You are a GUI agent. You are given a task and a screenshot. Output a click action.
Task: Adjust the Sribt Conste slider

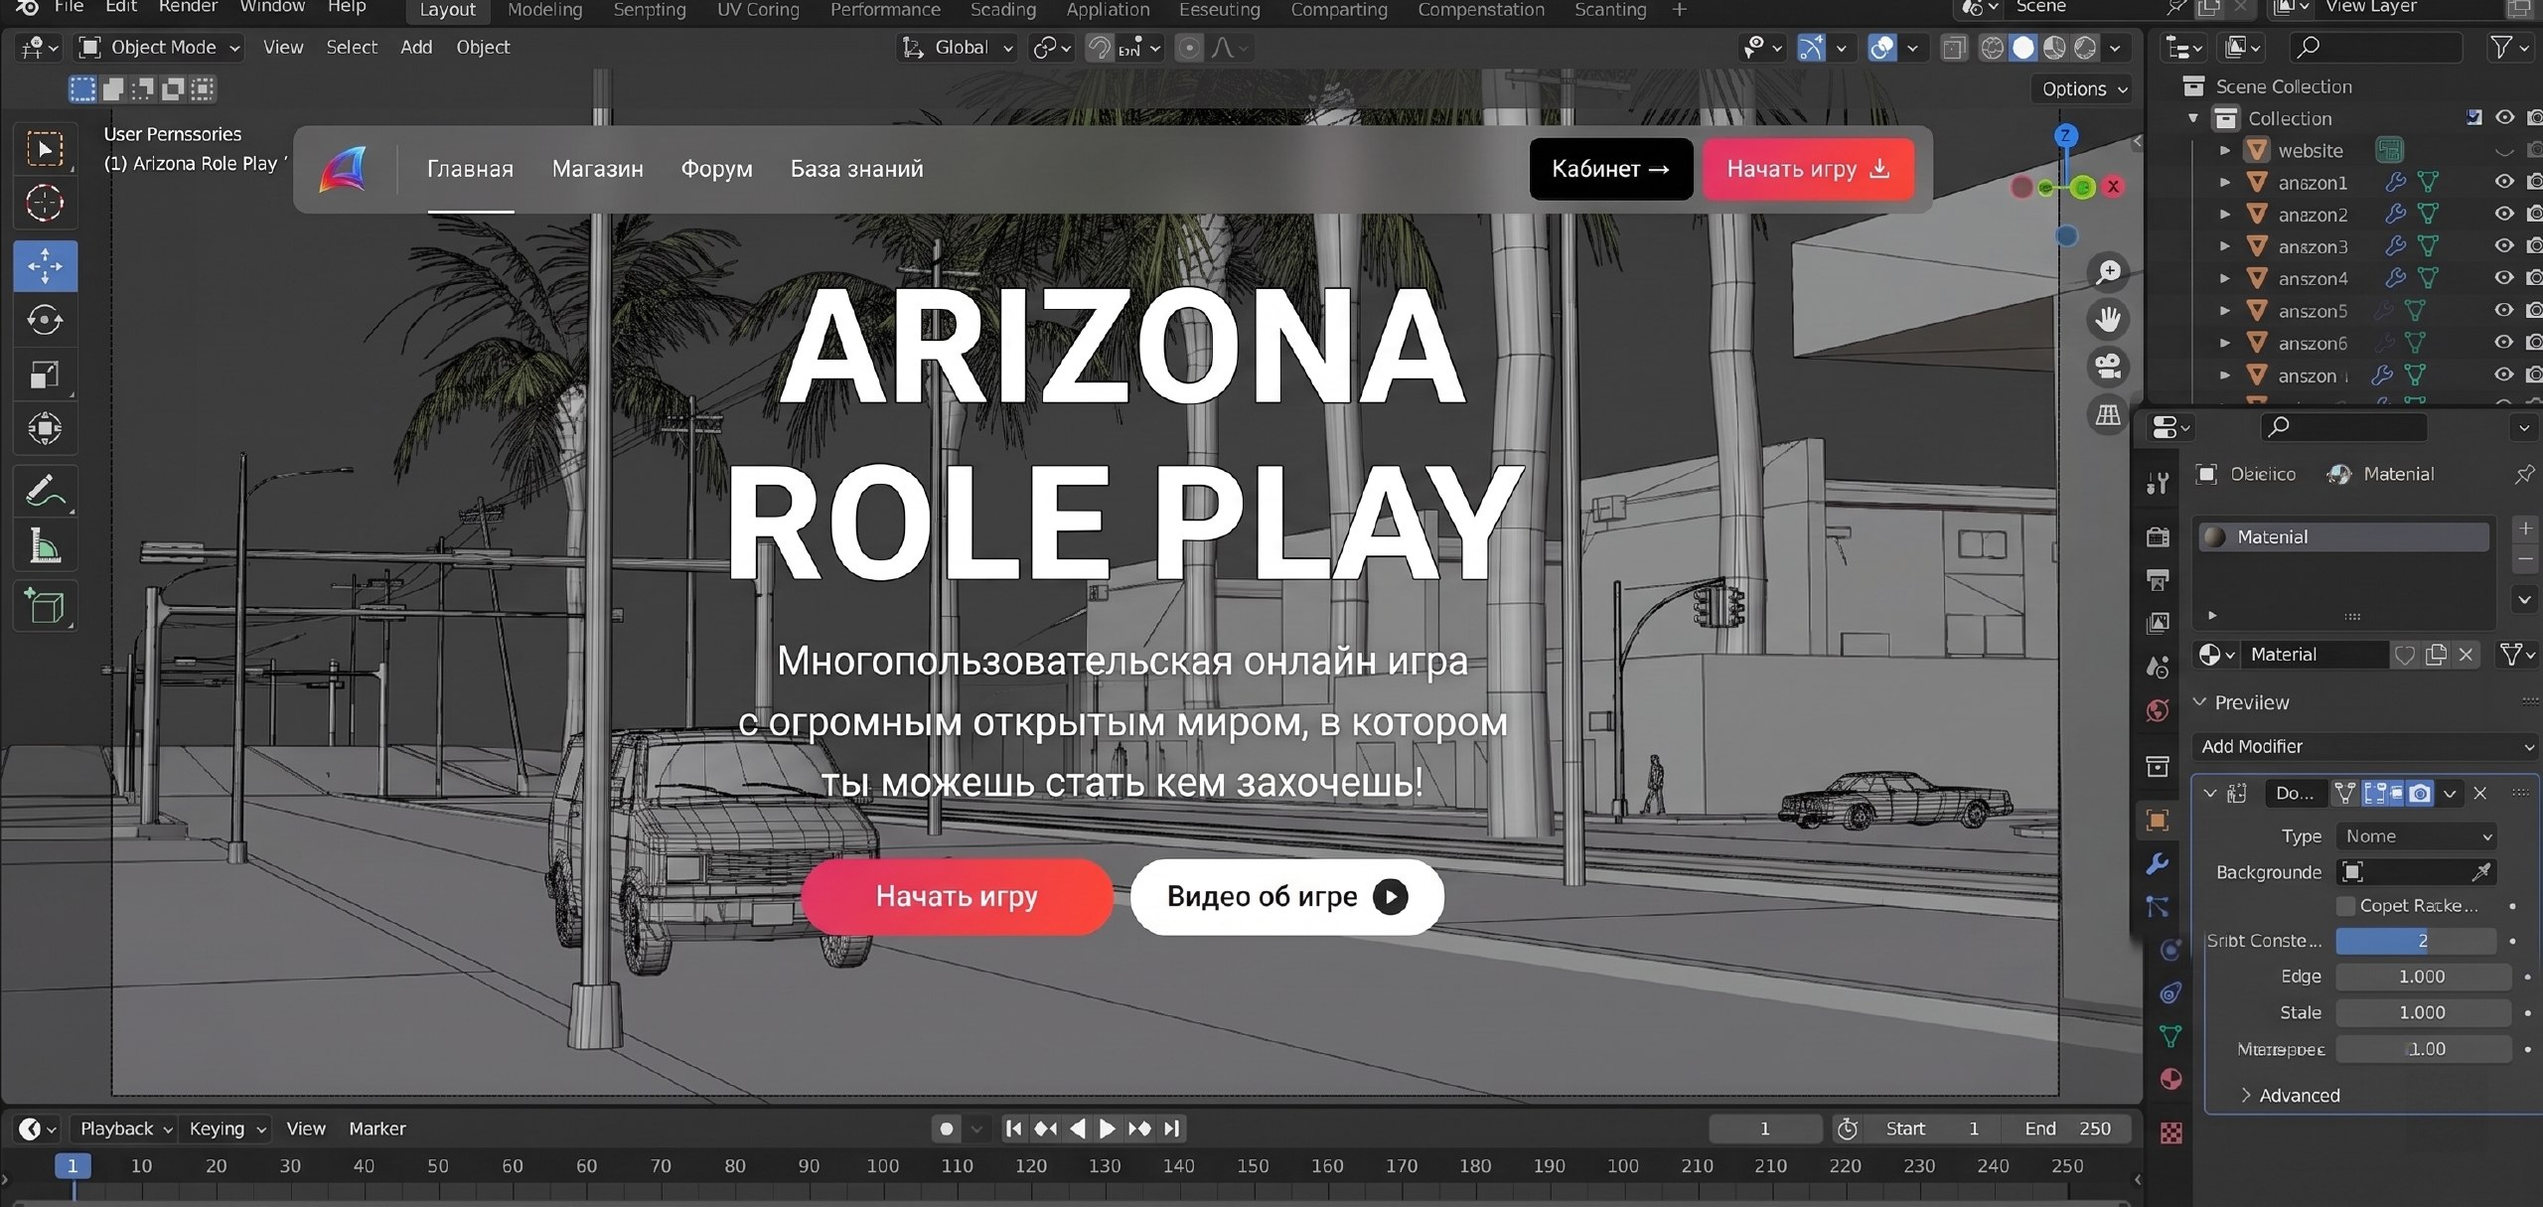click(x=2415, y=941)
